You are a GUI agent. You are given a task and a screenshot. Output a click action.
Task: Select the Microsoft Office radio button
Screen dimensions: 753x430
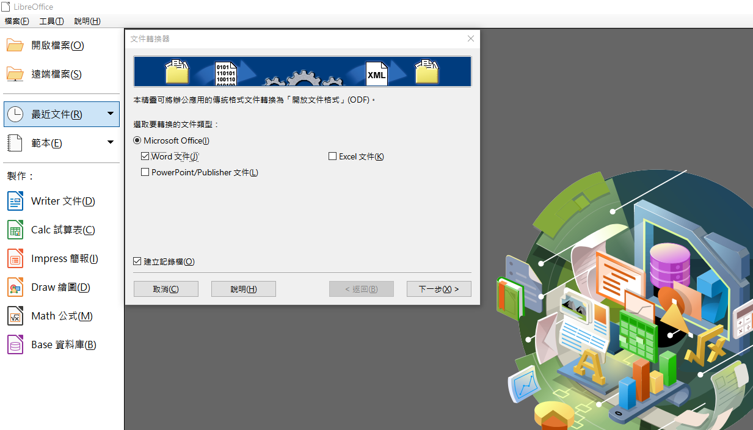[137, 140]
